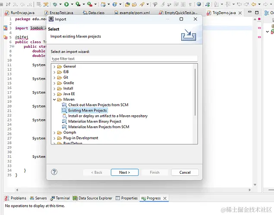Image resolution: width=274 pixels, height=215 pixels.
Task: Click the Next > button in Import dialog
Action: (x=125, y=172)
